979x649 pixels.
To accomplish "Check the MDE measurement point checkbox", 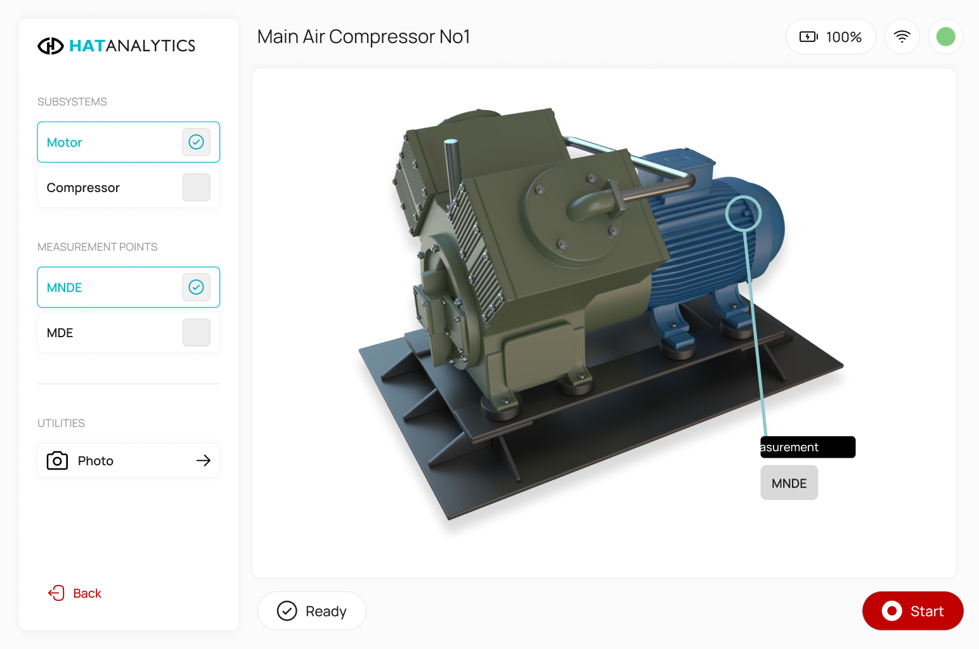I will 197,333.
